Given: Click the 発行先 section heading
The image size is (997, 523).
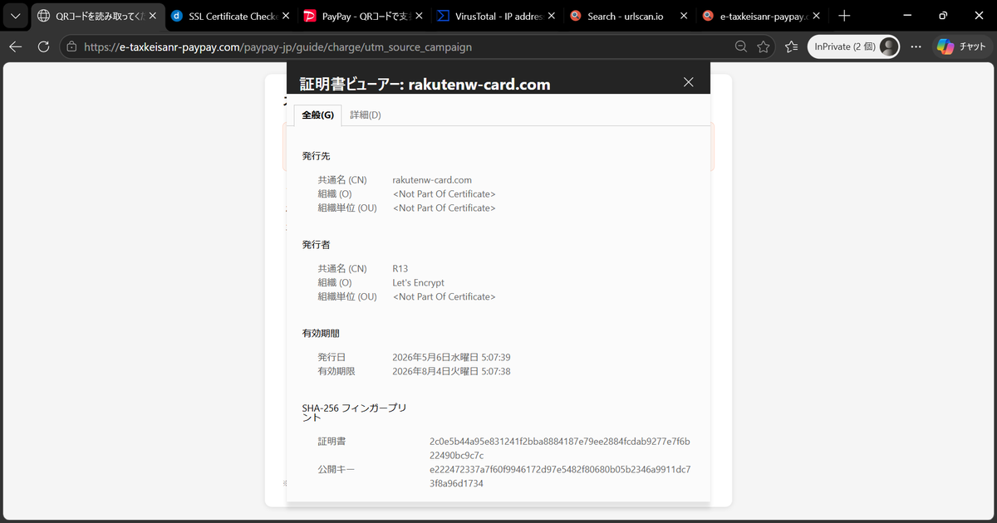Looking at the screenshot, I should (x=317, y=156).
